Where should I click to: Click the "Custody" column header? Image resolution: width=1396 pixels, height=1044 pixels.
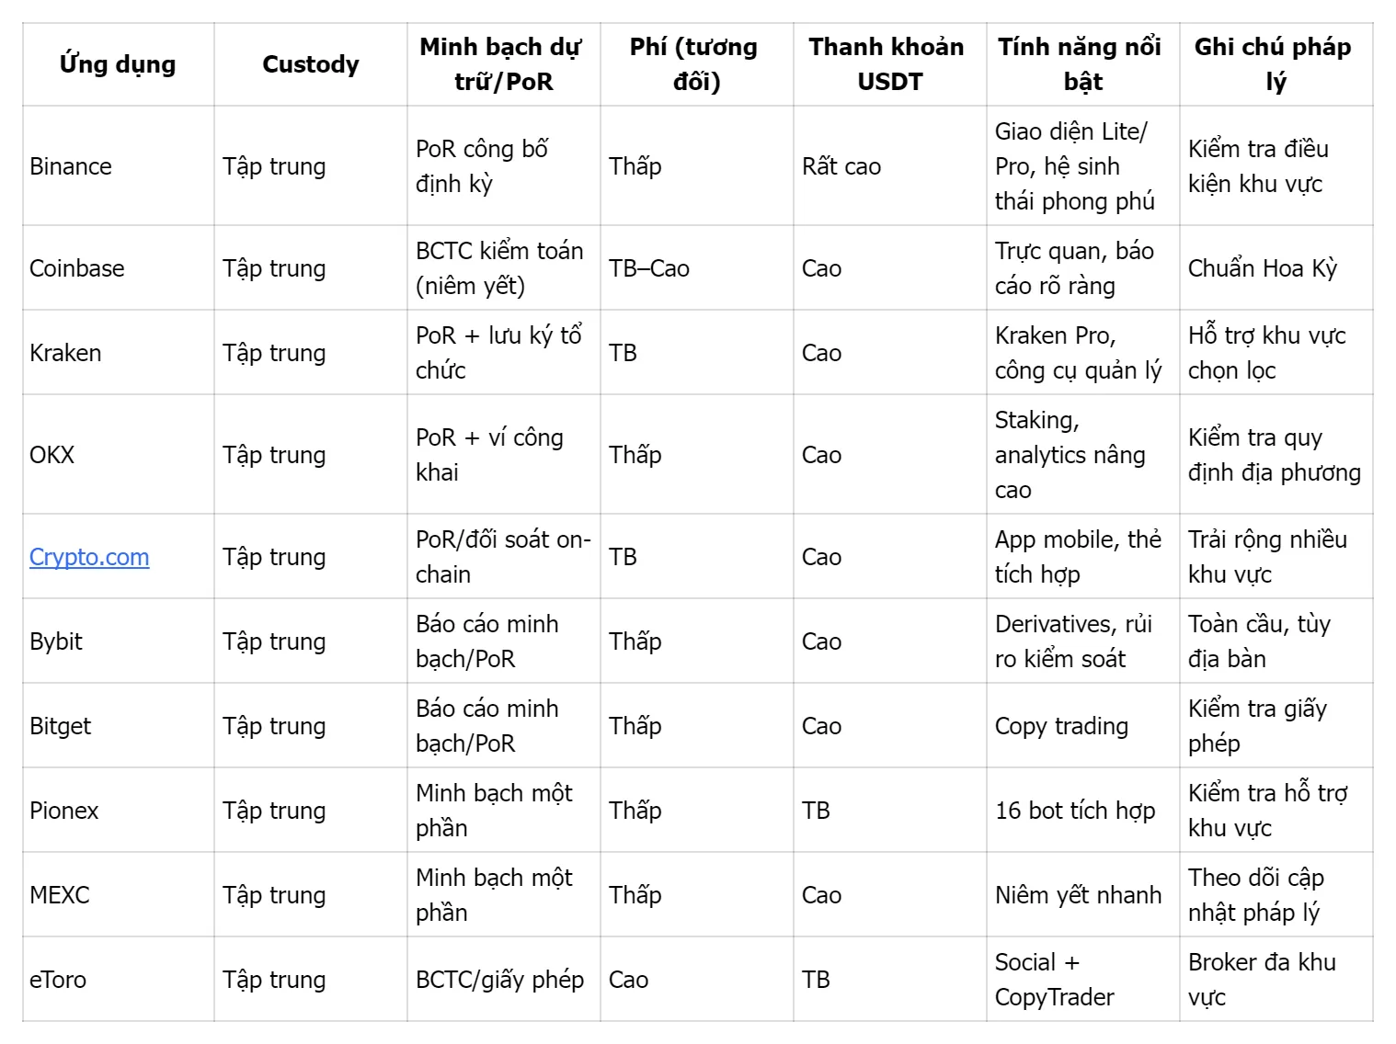click(311, 64)
